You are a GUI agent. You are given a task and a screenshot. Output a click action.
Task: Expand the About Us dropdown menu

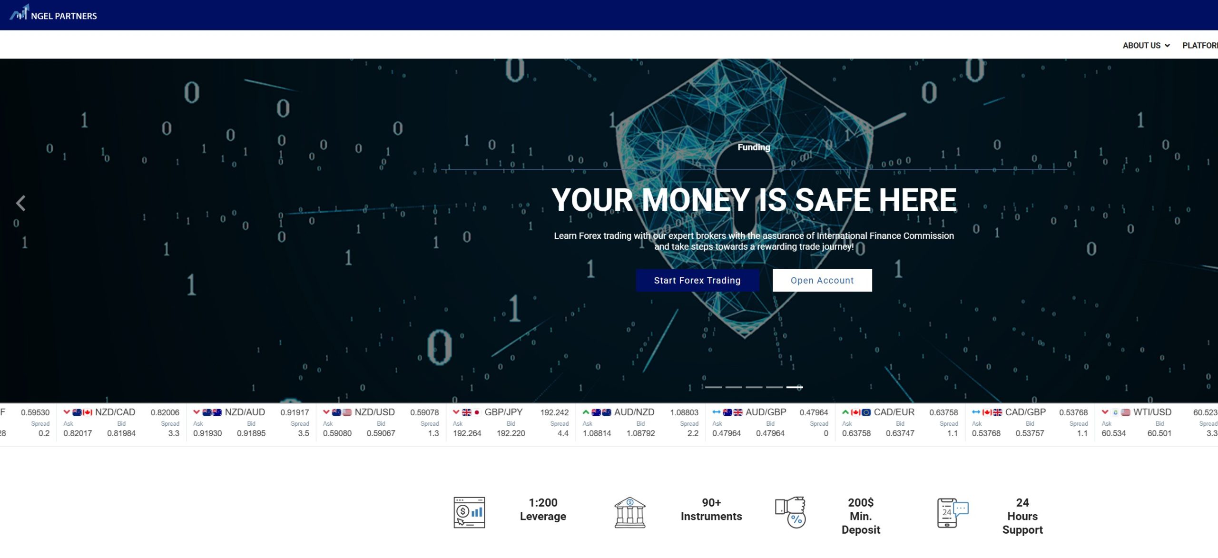1146,46
